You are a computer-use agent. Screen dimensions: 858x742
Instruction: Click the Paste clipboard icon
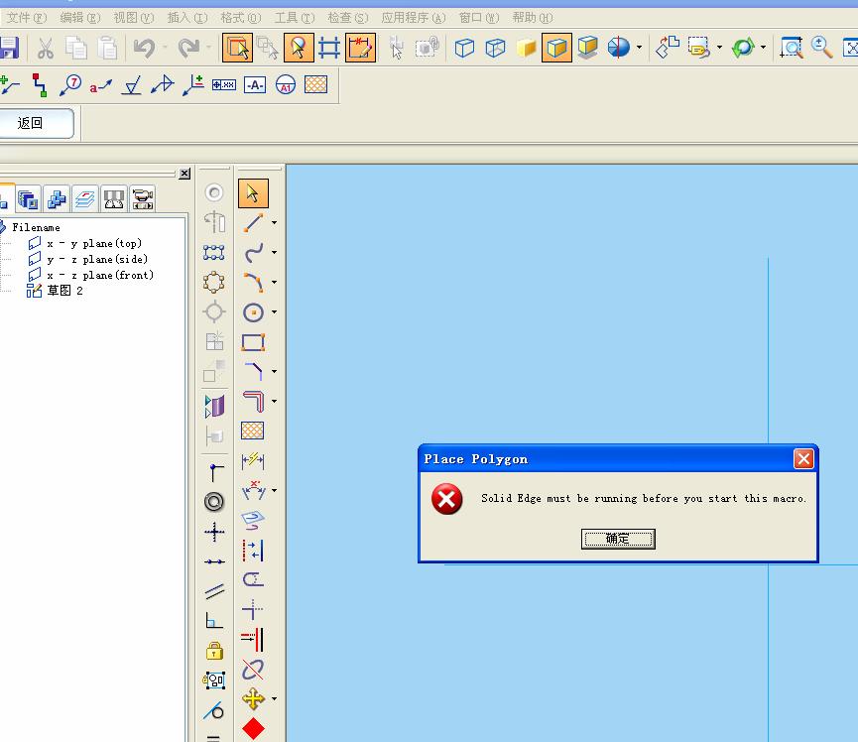[107, 48]
